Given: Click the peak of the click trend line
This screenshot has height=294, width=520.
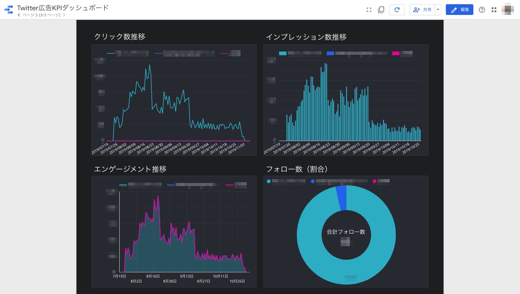Looking at the screenshot, I should click(149, 65).
